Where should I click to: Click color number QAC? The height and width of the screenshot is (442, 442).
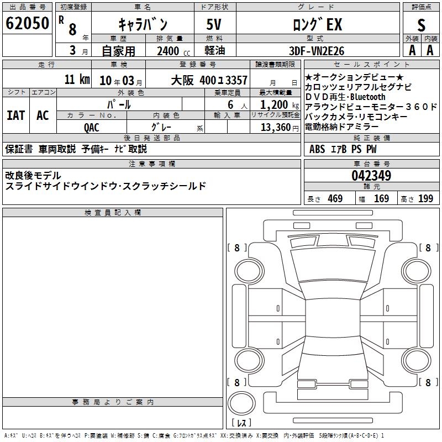(92, 128)
